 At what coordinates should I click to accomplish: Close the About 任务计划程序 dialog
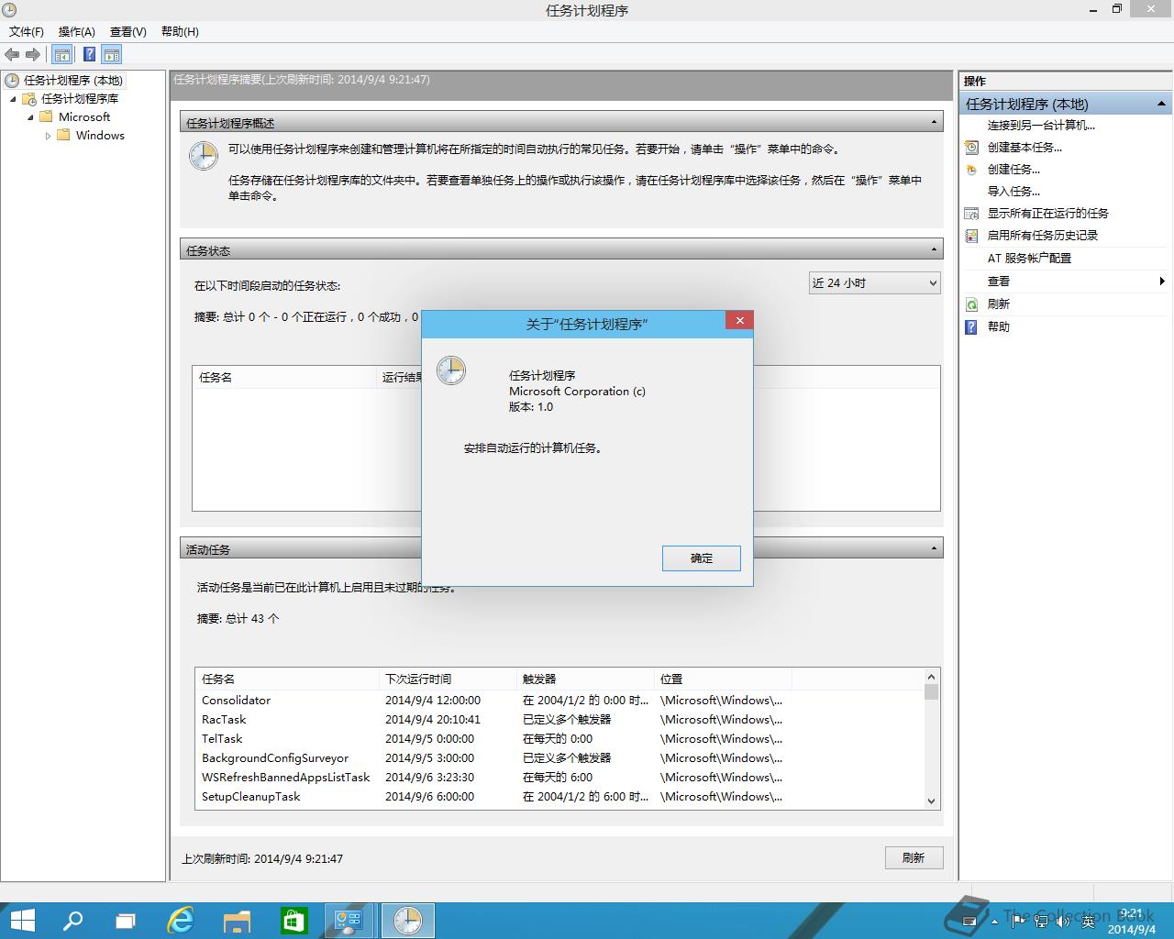(739, 320)
